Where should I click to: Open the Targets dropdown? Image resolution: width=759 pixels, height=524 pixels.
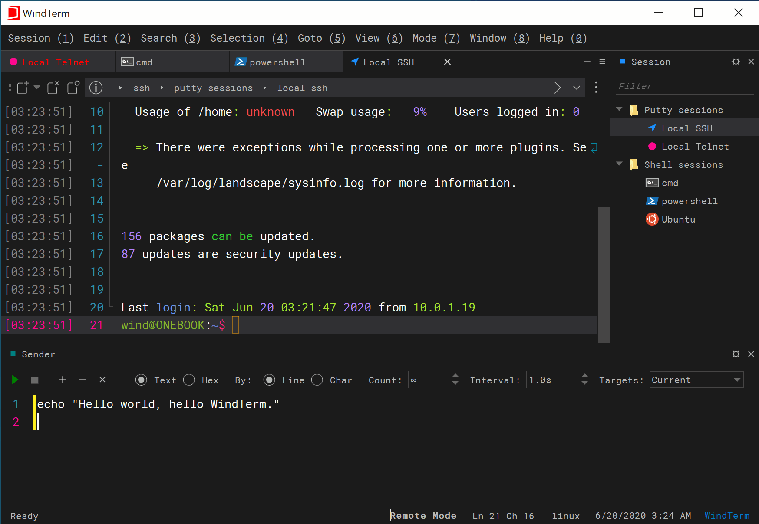696,380
